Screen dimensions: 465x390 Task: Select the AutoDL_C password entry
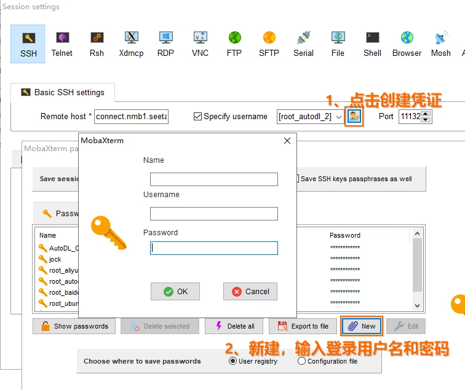tap(58, 248)
